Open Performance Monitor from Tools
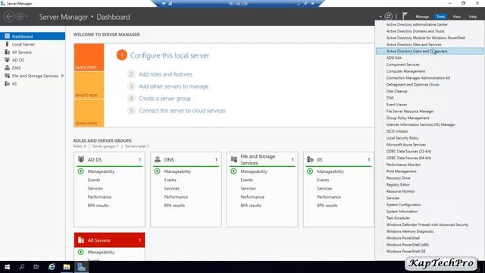 (403, 165)
